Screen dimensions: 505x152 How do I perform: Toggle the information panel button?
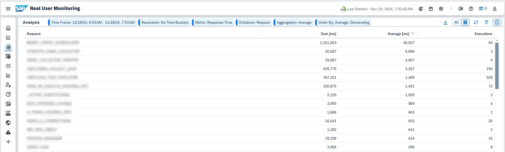pos(497,22)
